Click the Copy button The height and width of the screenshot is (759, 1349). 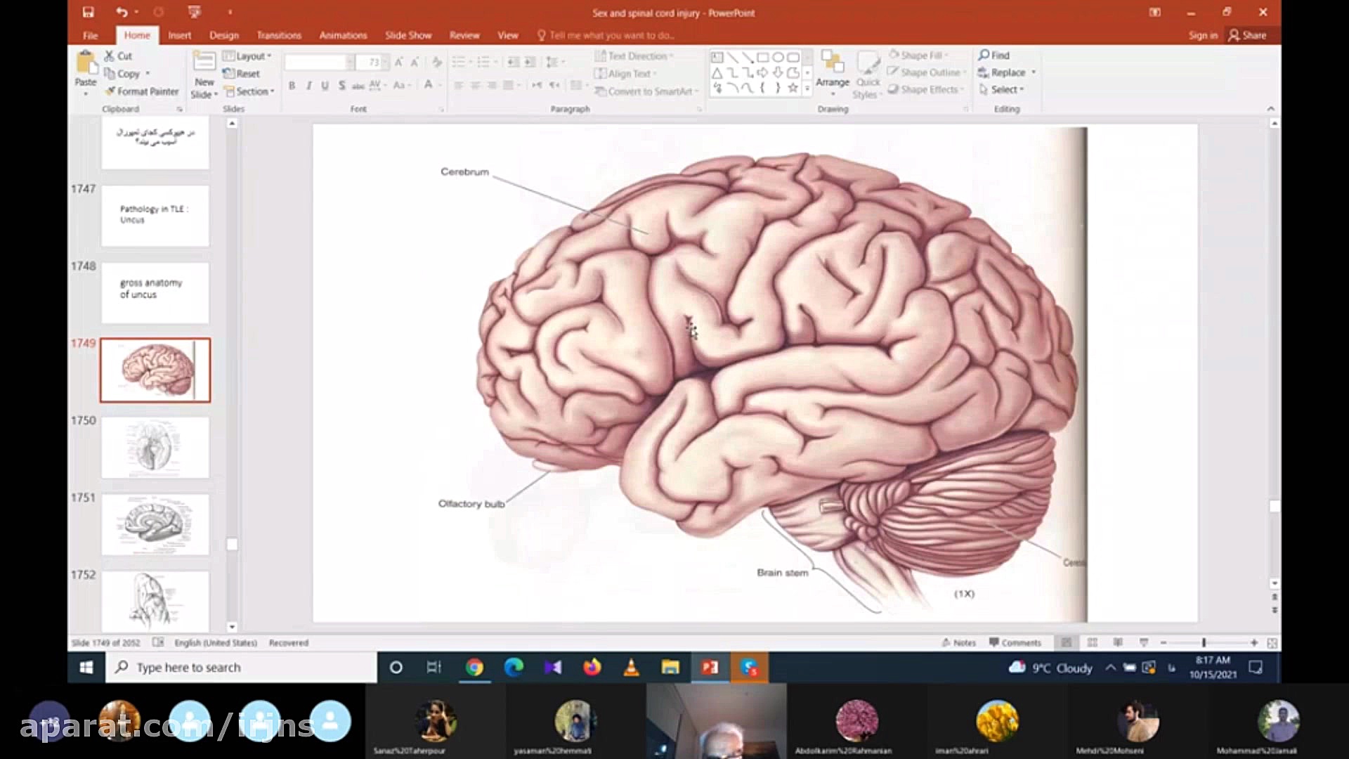(x=122, y=73)
